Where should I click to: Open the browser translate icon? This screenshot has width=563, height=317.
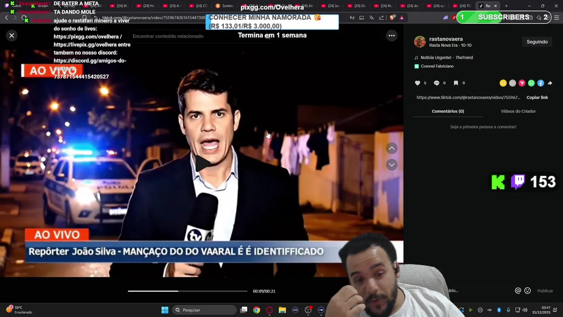[371, 18]
